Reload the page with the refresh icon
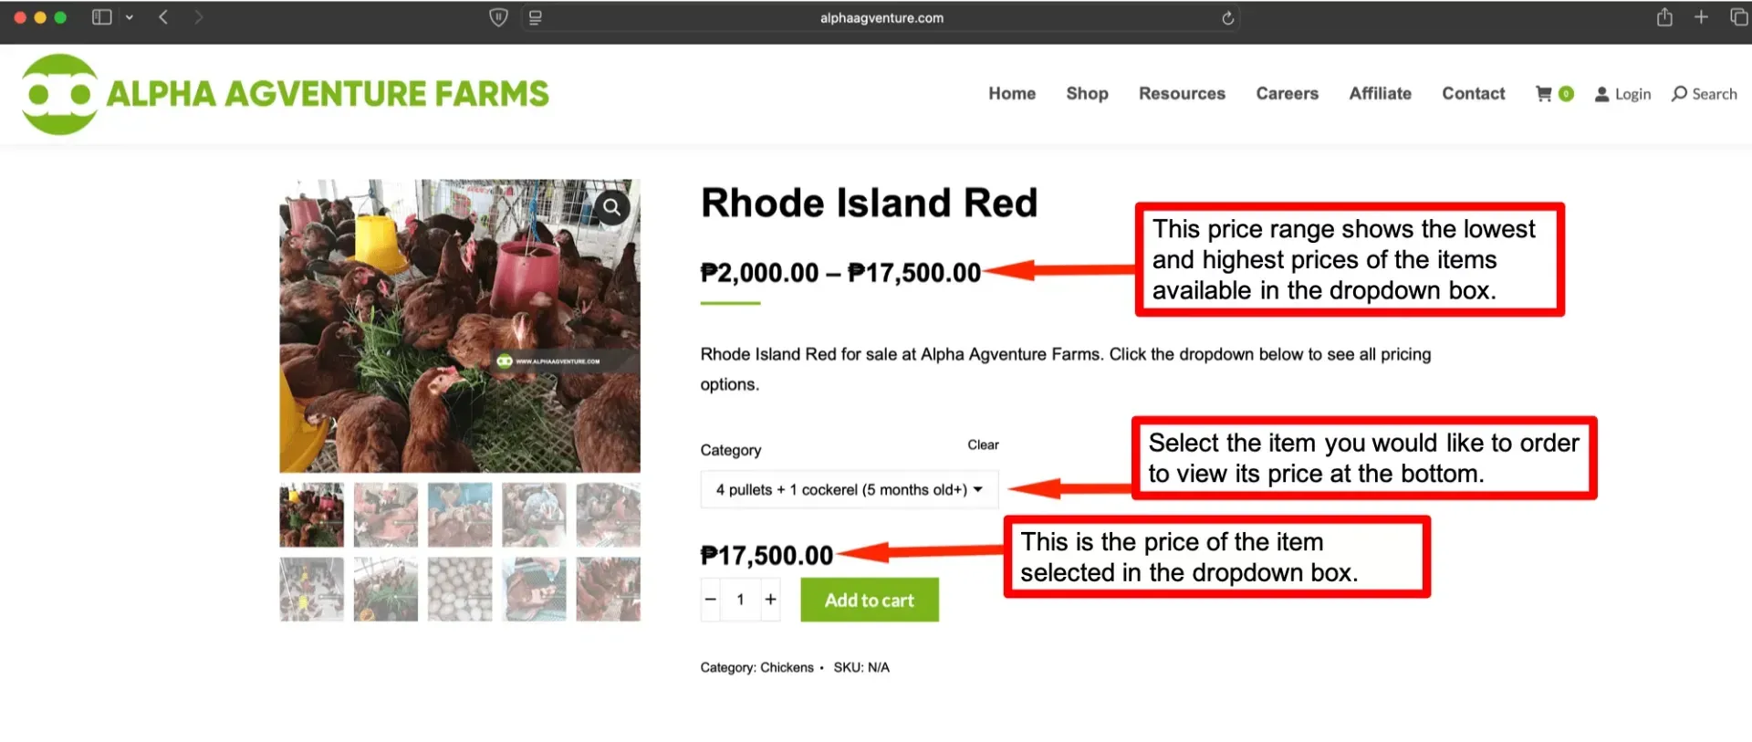This screenshot has height=742, width=1752. pos(1227,18)
